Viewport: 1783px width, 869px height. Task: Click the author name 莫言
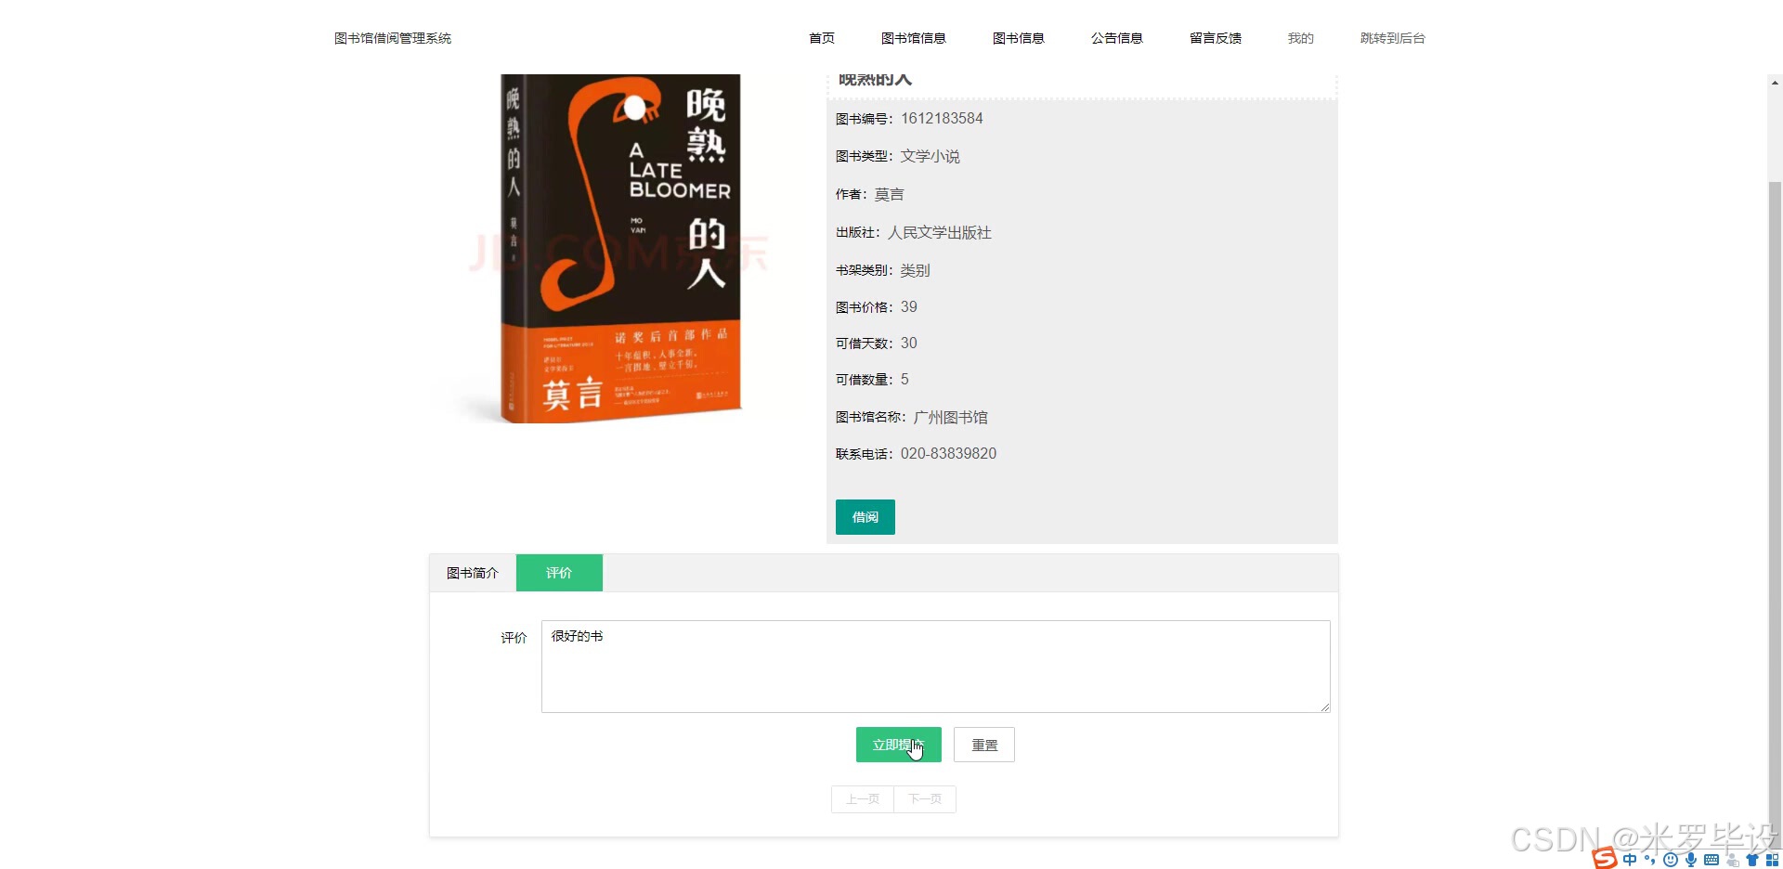point(890,194)
